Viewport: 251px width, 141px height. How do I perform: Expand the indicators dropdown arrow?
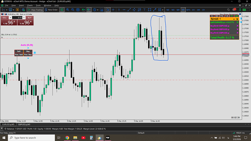(x=13, y=10)
